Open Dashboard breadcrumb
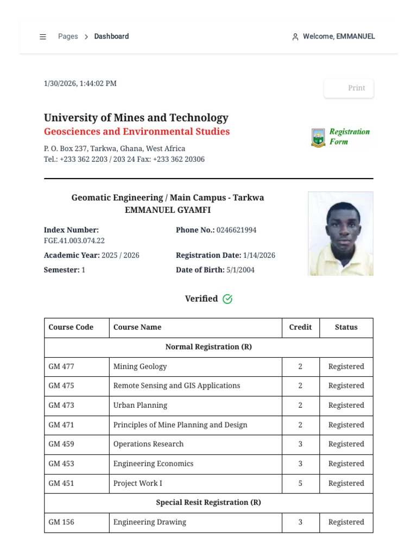This screenshot has width=417, height=556. [111, 36]
